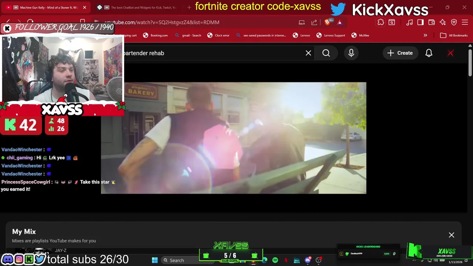This screenshot has width=473, height=266.
Task: Clear the YouTube search text with X
Action: click(308, 53)
